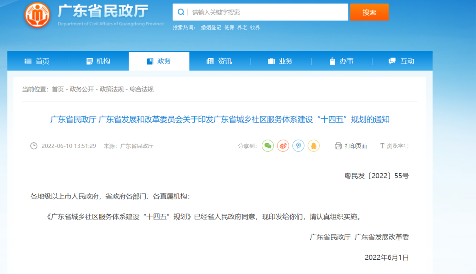476x274 pixels.
Task: Click 打印页面 print page link
Action: [356, 146]
